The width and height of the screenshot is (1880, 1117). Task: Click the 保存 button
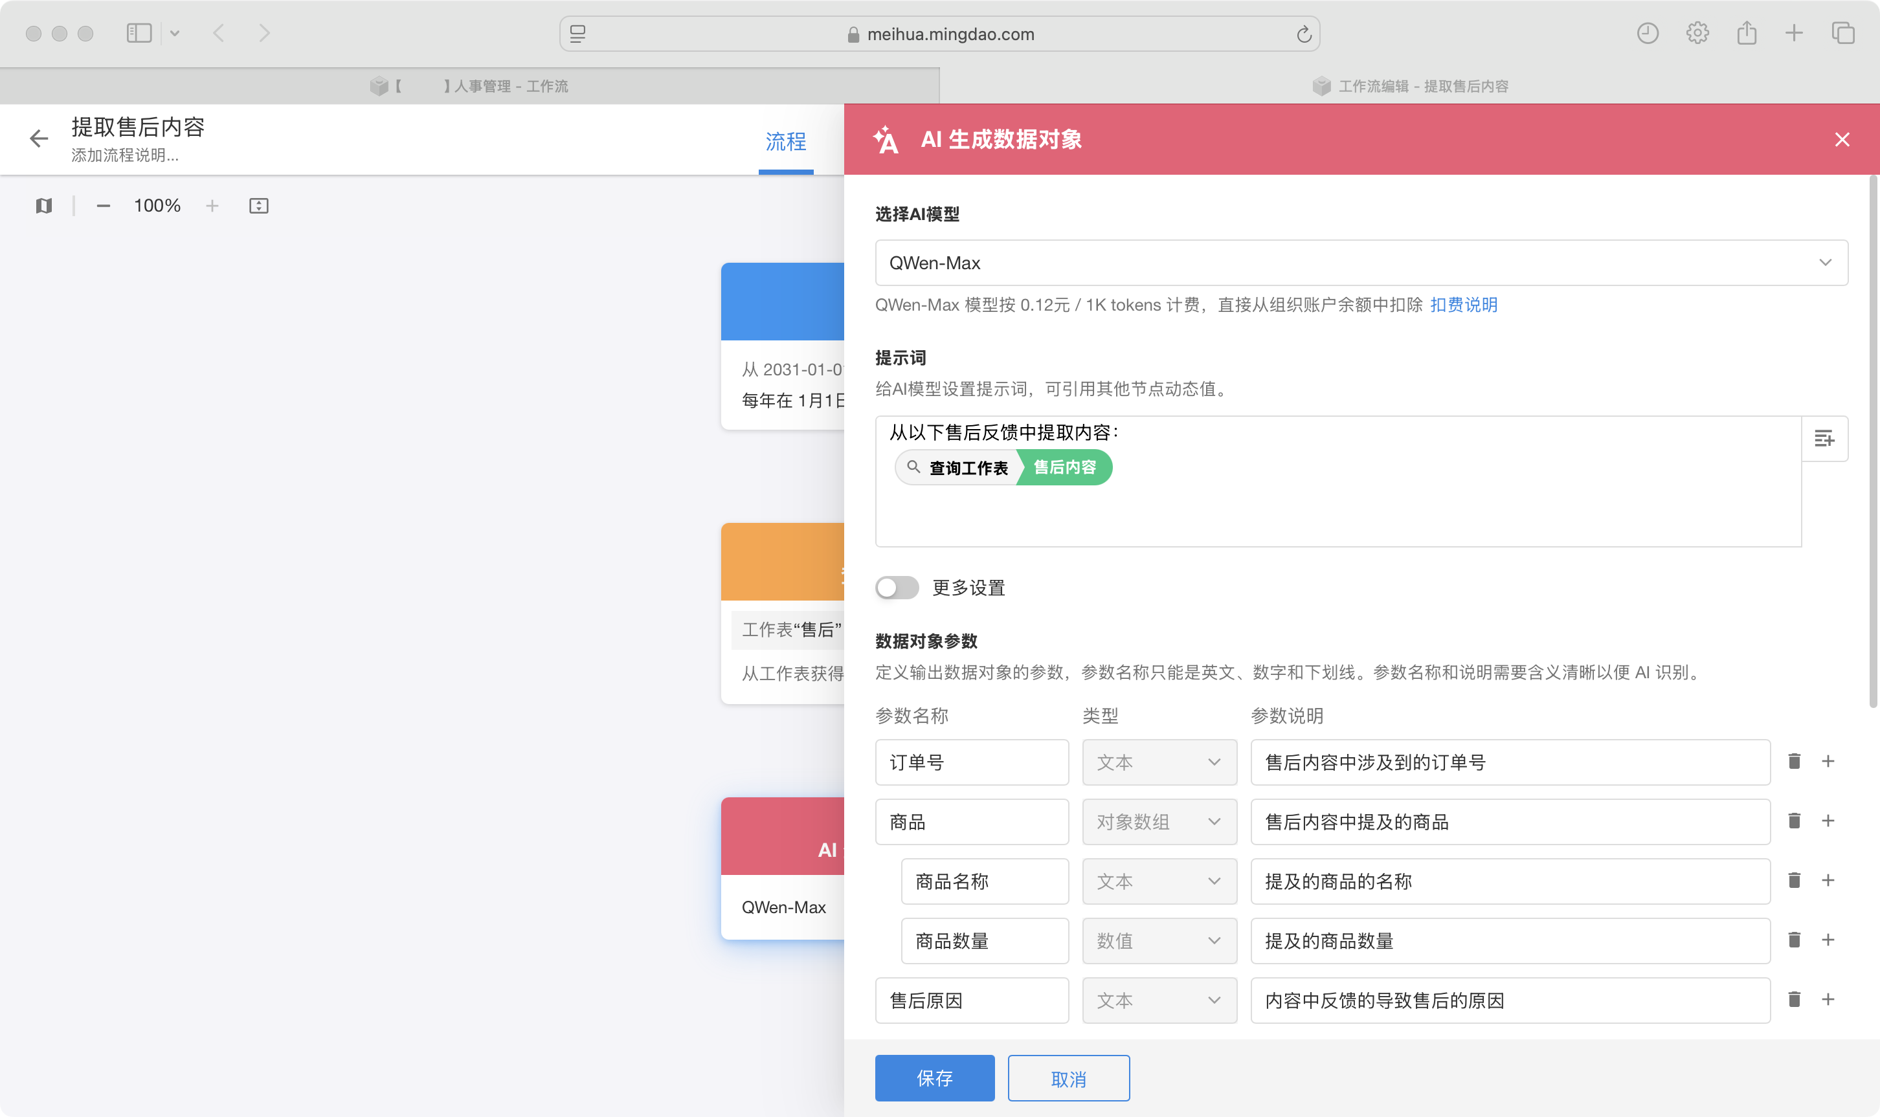[x=934, y=1078]
